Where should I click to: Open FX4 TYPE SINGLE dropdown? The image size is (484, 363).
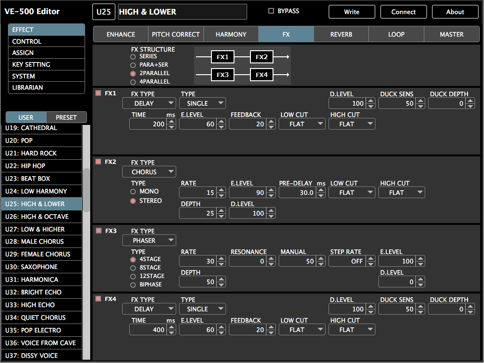pos(203,309)
